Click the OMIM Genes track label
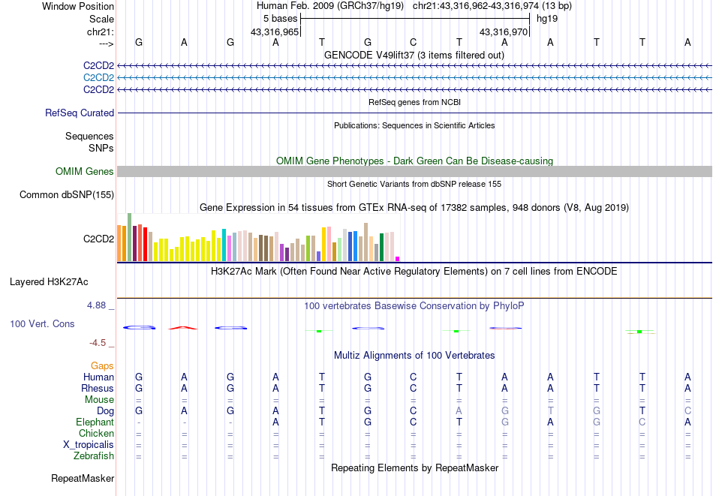 [x=85, y=171]
